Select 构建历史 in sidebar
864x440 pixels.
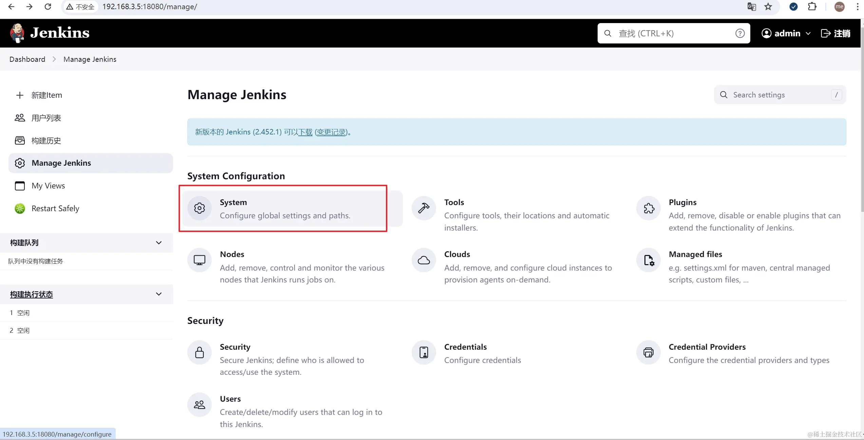46,141
